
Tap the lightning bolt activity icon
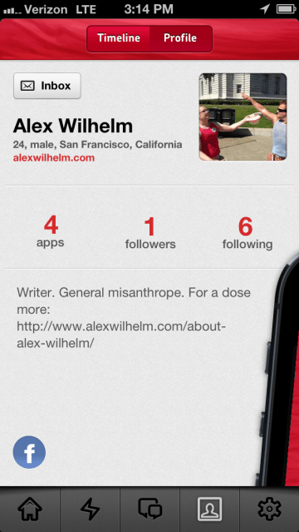(x=90, y=509)
